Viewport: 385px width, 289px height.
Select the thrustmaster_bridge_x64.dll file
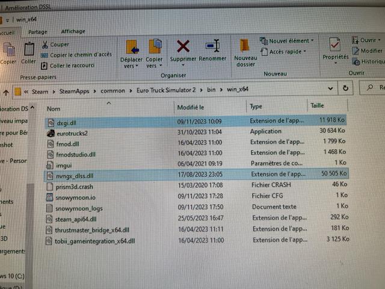click(x=197, y=229)
